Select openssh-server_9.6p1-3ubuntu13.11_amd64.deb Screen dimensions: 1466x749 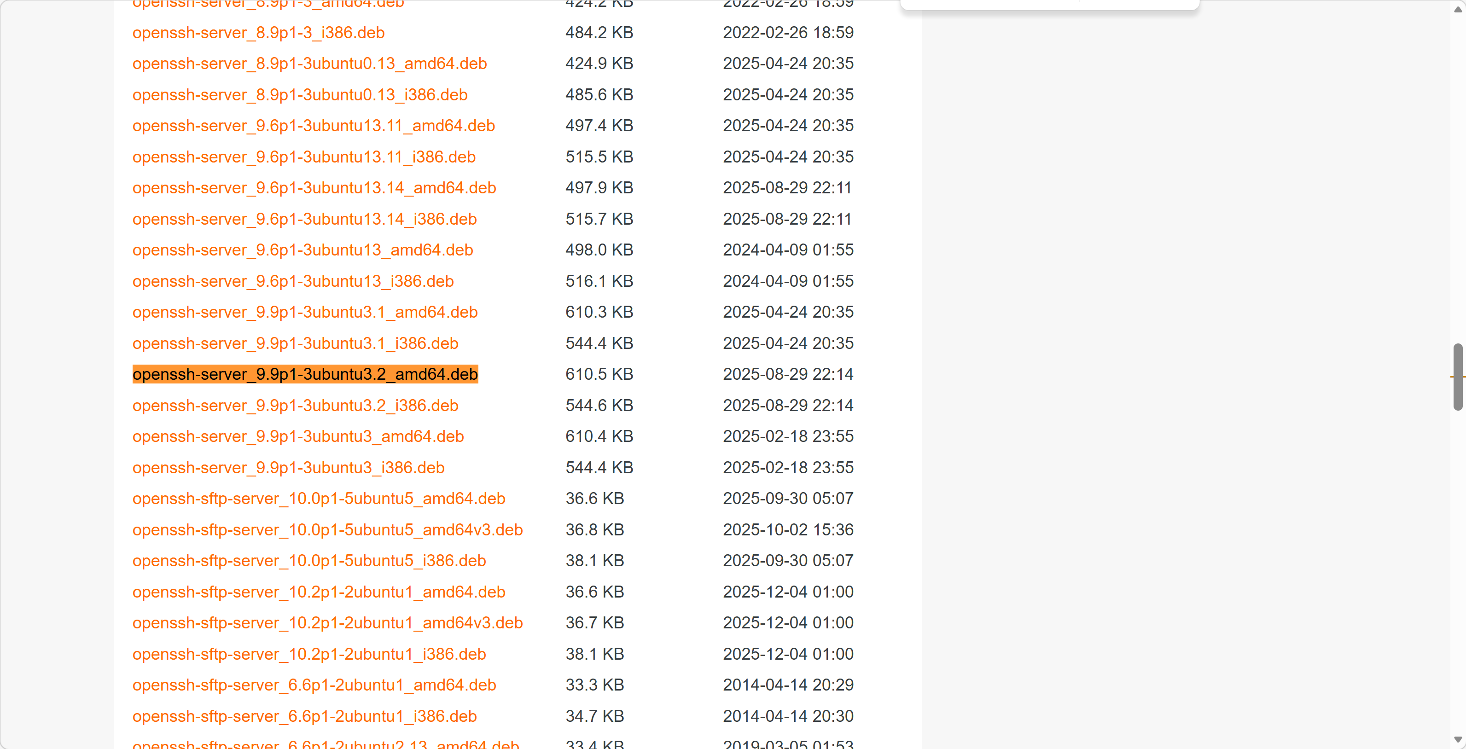(x=314, y=125)
